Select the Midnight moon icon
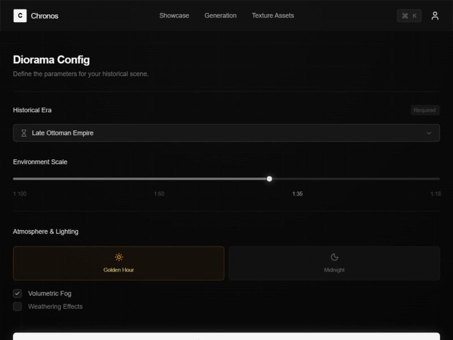This screenshot has height=340, width=453. coord(334,257)
